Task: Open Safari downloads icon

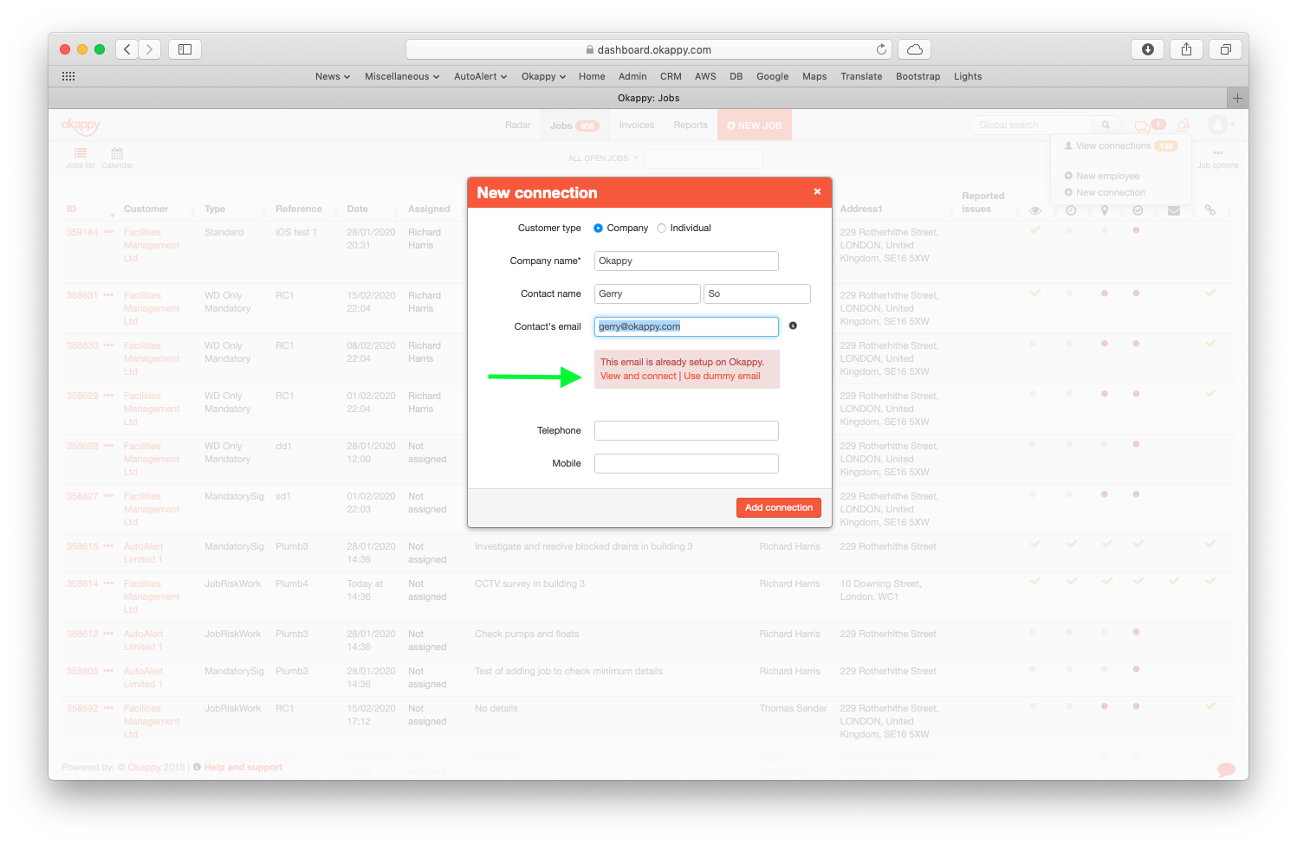Action: coord(1147,49)
